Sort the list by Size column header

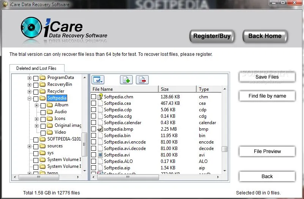click(177, 89)
